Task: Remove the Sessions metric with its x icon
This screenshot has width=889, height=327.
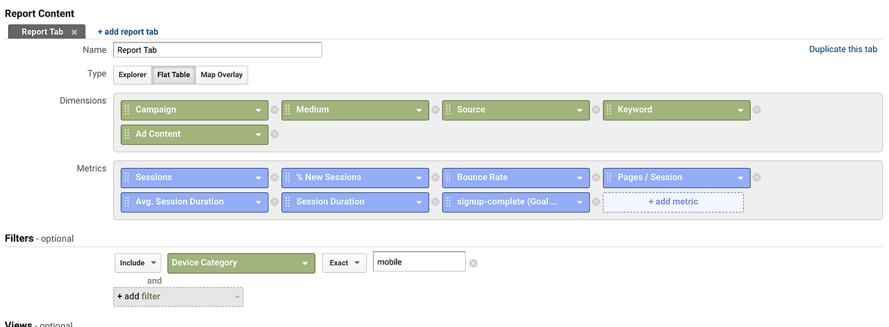Action: 274,178
